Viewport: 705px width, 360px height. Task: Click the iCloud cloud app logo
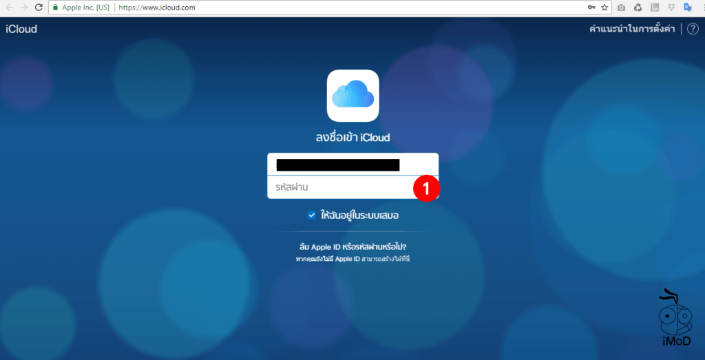353,96
